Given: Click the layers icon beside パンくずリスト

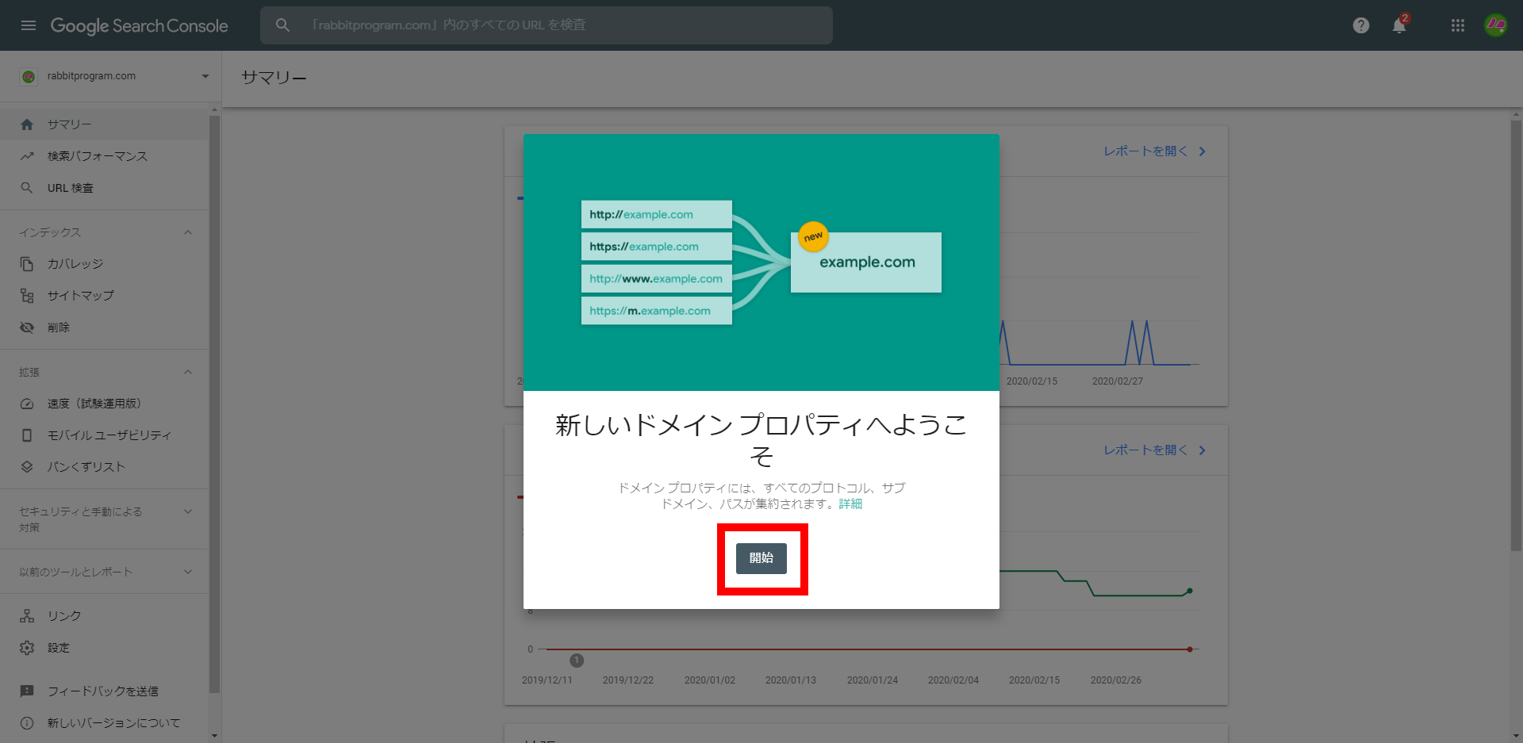Looking at the screenshot, I should 27,467.
